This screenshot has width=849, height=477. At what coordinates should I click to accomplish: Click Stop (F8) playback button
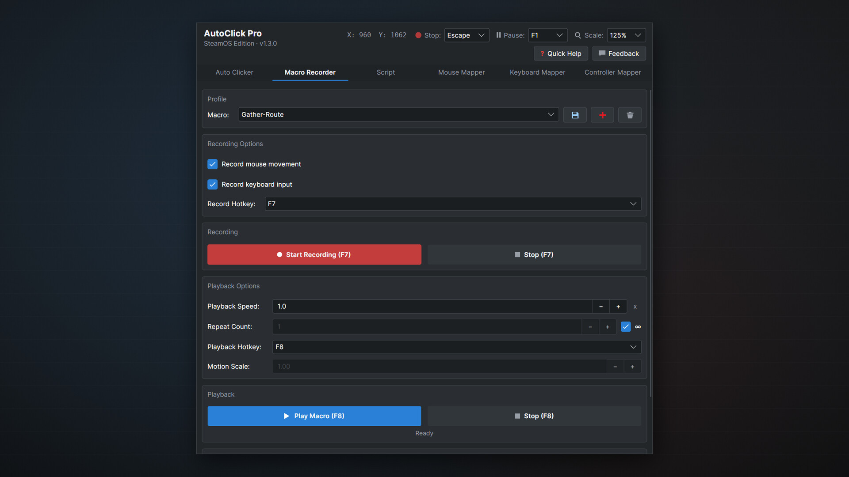[534, 416]
